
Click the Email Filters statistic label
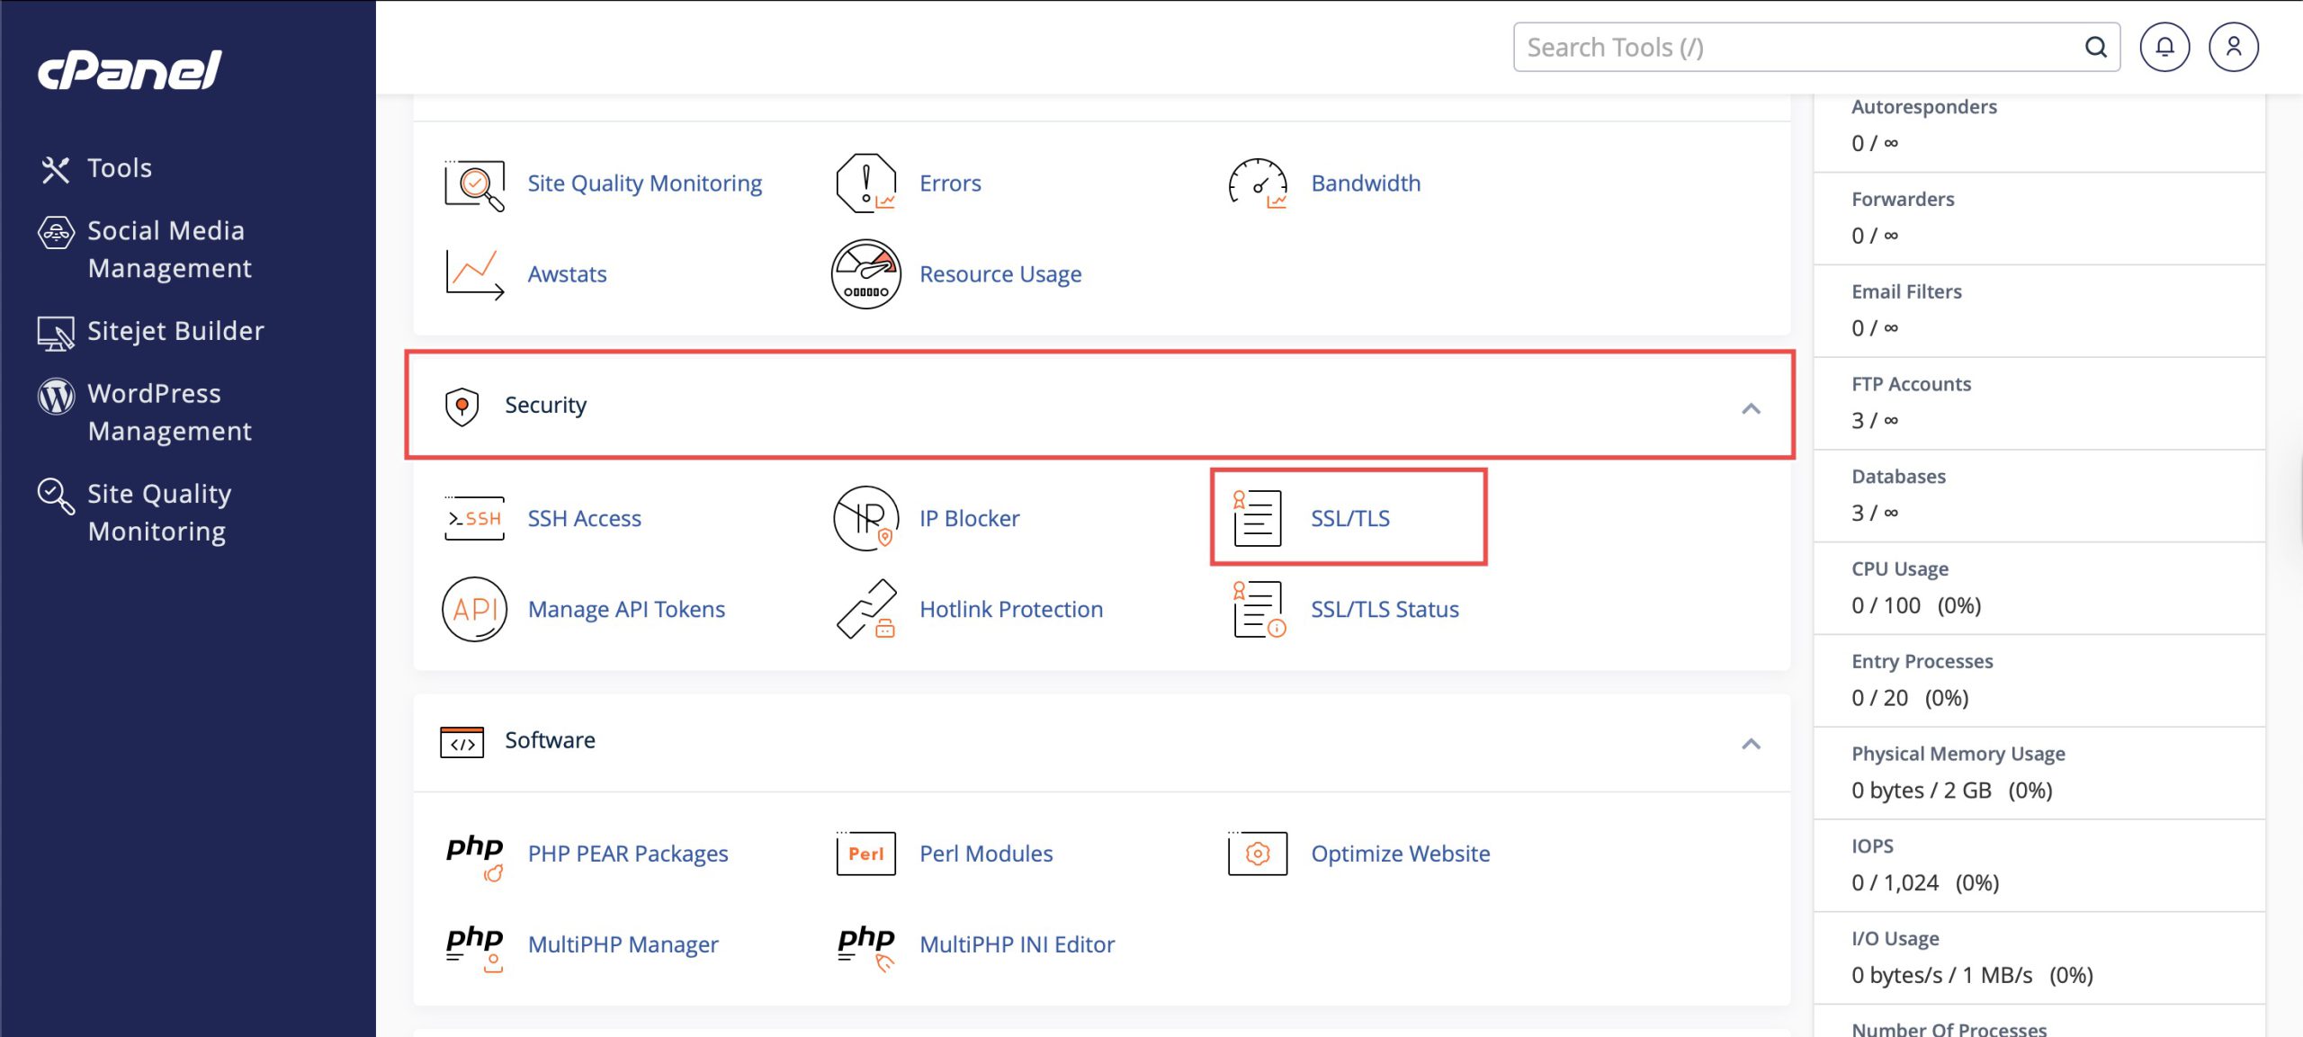1906,292
